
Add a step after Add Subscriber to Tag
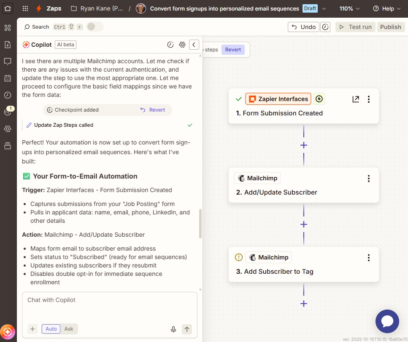304,304
